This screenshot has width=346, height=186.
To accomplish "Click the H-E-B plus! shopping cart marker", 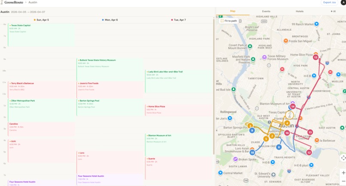I will [311, 165].
